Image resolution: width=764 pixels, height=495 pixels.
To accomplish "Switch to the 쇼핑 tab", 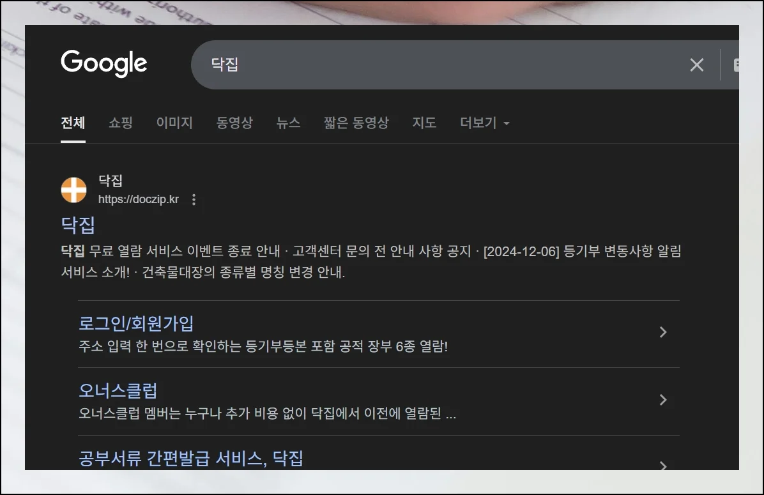I will [121, 123].
